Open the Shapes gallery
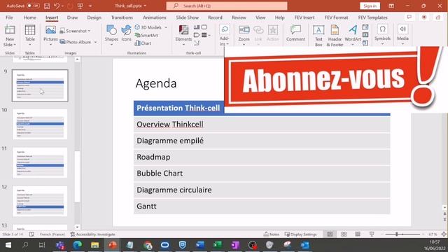This screenshot has height=252, width=448. [x=111, y=36]
